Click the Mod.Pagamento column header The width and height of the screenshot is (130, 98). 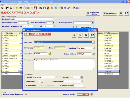click(x=112, y=33)
